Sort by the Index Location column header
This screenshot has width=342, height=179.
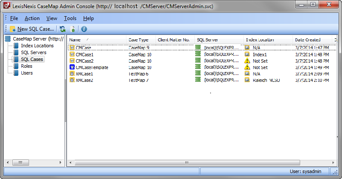pyautogui.click(x=268, y=40)
